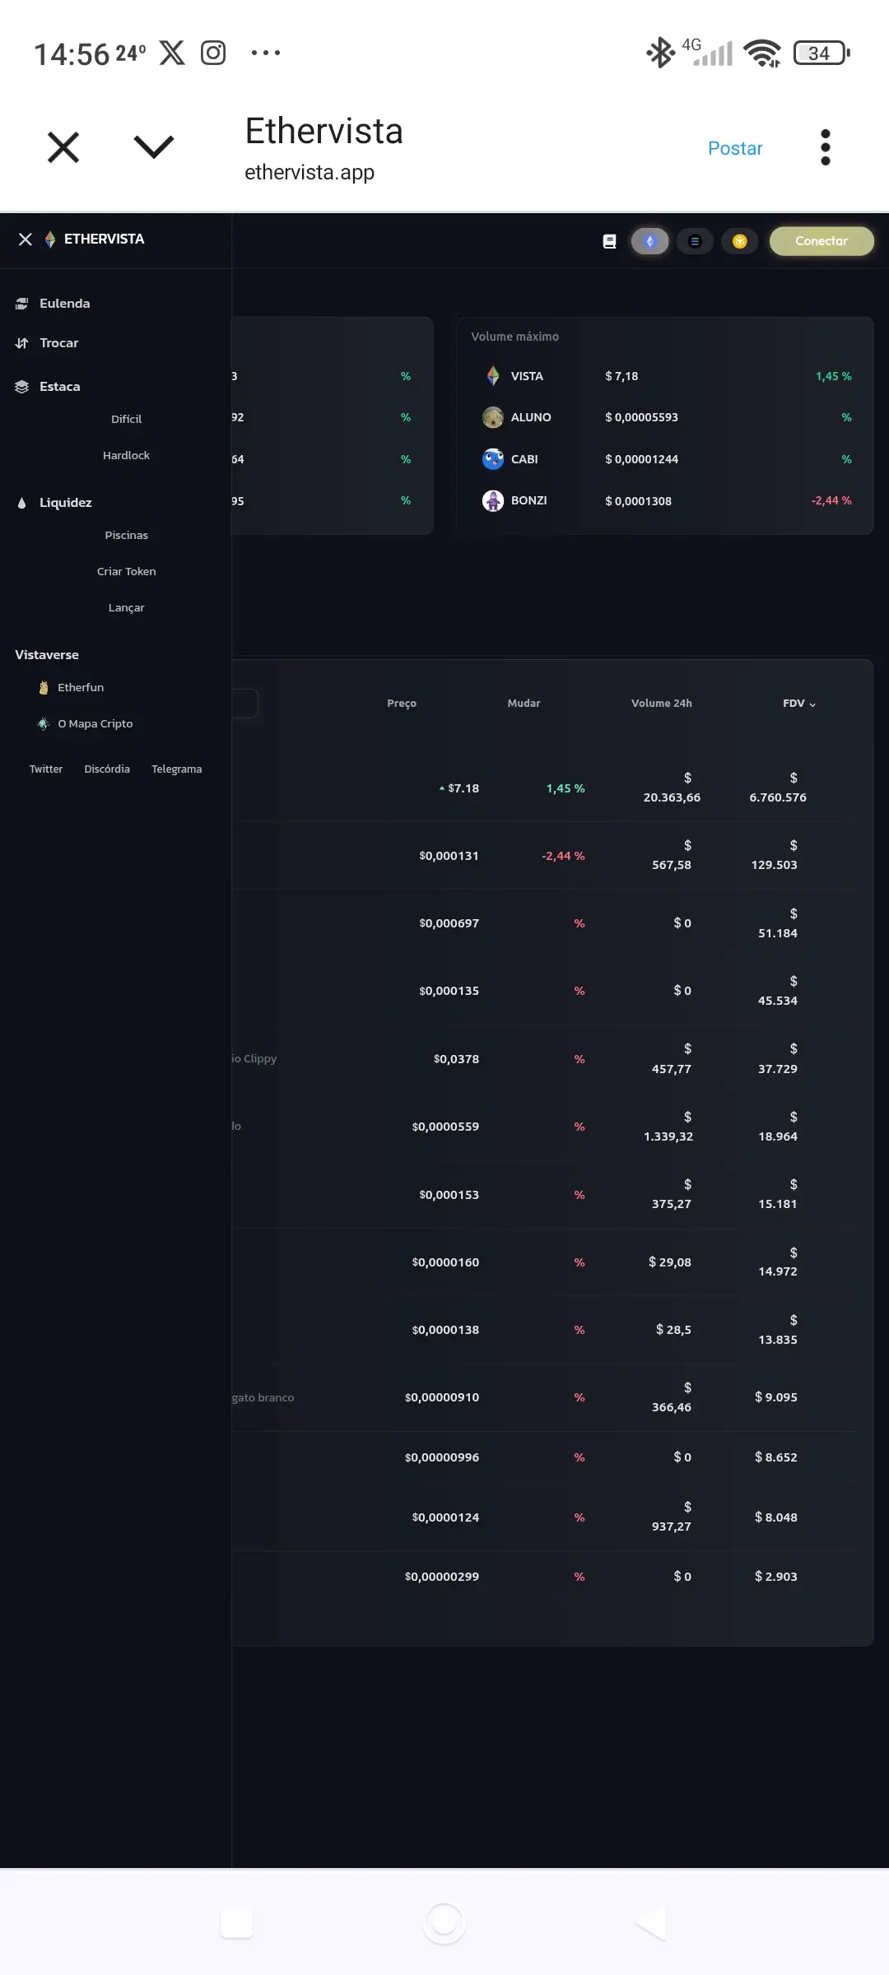Viewport: 889px width, 1975px height.
Task: Tap the X notification icon in status bar
Action: pos(172,53)
